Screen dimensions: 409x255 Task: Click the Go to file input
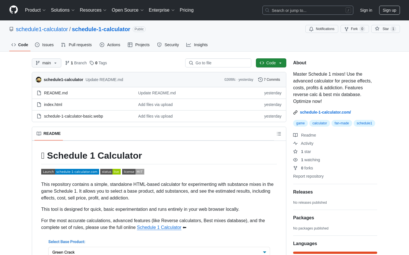coord(218,63)
